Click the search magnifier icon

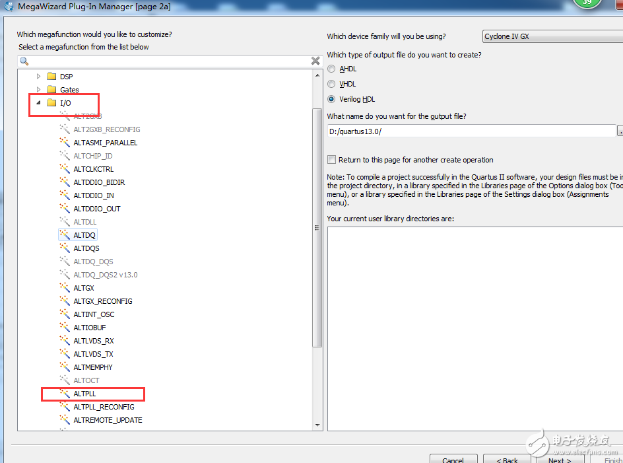point(24,61)
